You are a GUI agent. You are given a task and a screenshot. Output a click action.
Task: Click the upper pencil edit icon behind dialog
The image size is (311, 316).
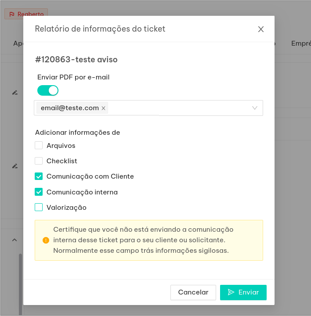pyautogui.click(x=15, y=93)
